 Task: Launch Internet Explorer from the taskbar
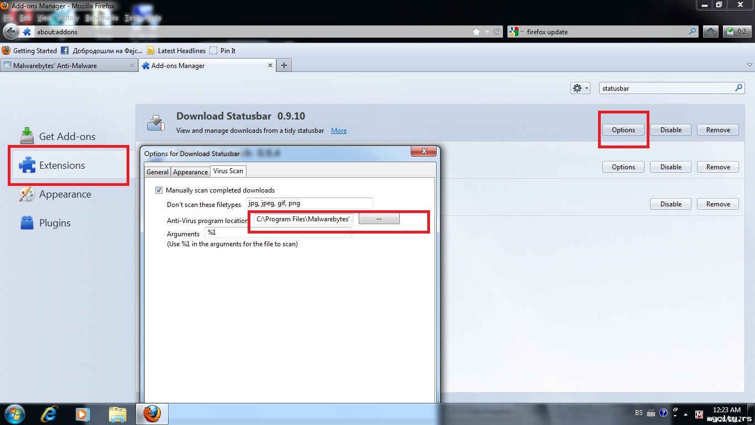point(50,413)
